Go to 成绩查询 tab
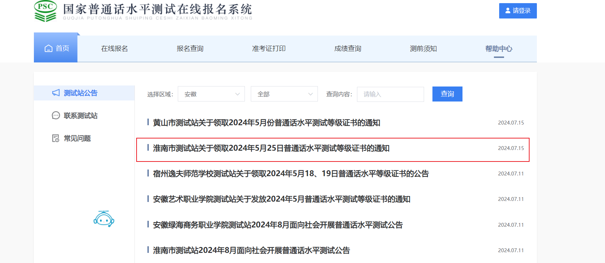Screen dimensions: 605x263 [x=348, y=49]
